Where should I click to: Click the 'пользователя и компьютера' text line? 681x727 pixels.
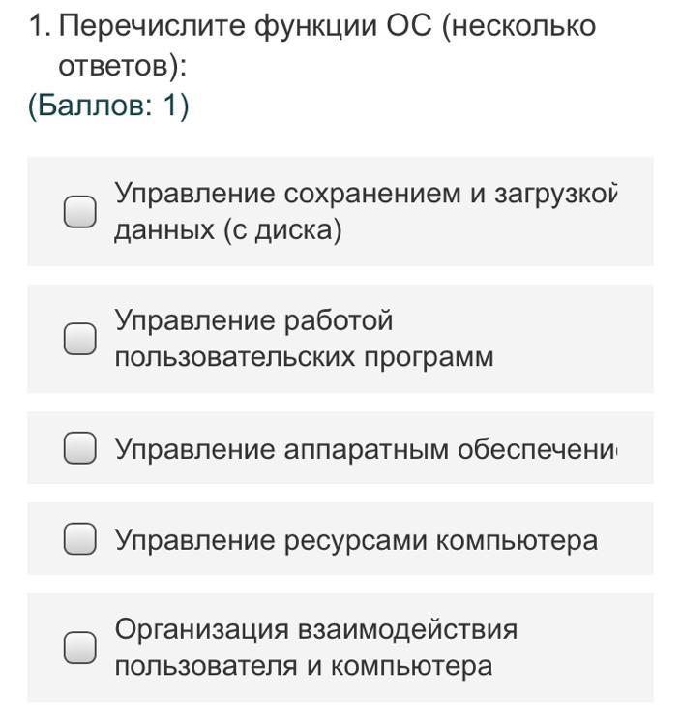[303, 666]
